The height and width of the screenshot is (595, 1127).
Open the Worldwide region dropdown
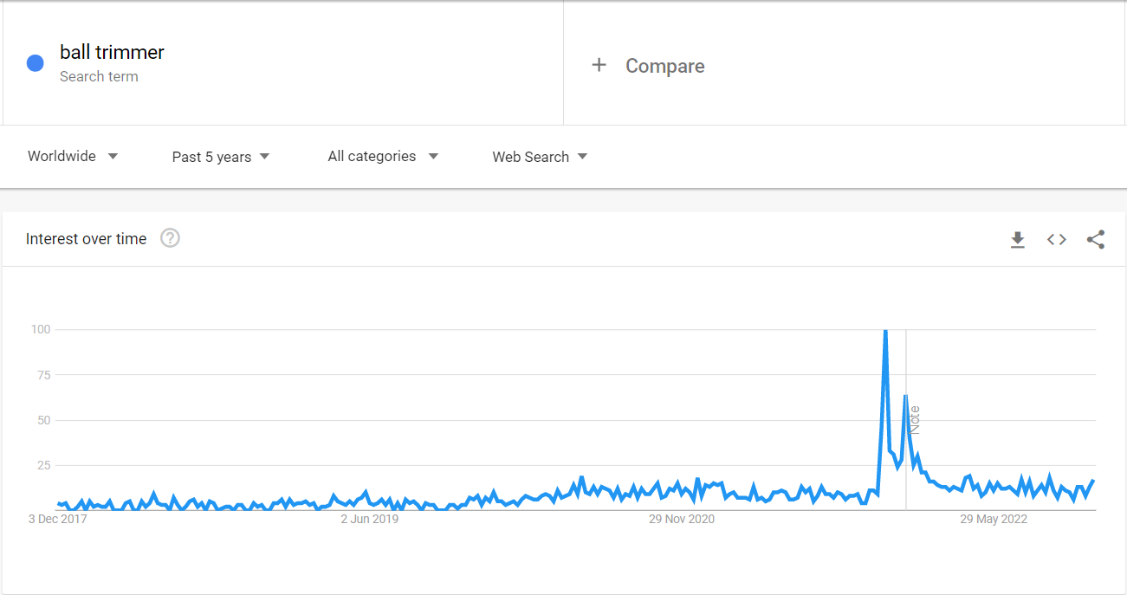click(x=73, y=157)
